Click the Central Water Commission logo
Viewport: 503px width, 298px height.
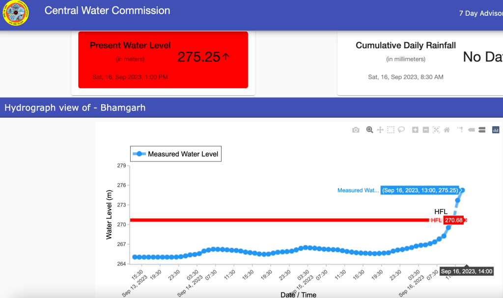16,14
